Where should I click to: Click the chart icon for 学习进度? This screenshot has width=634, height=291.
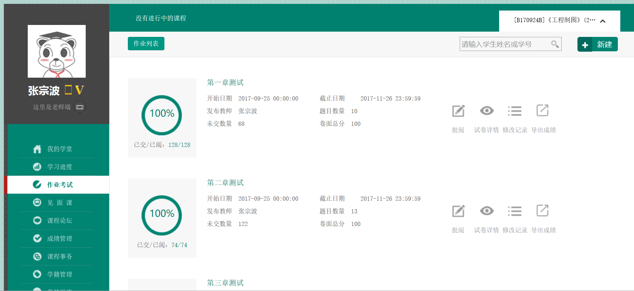coord(37,167)
